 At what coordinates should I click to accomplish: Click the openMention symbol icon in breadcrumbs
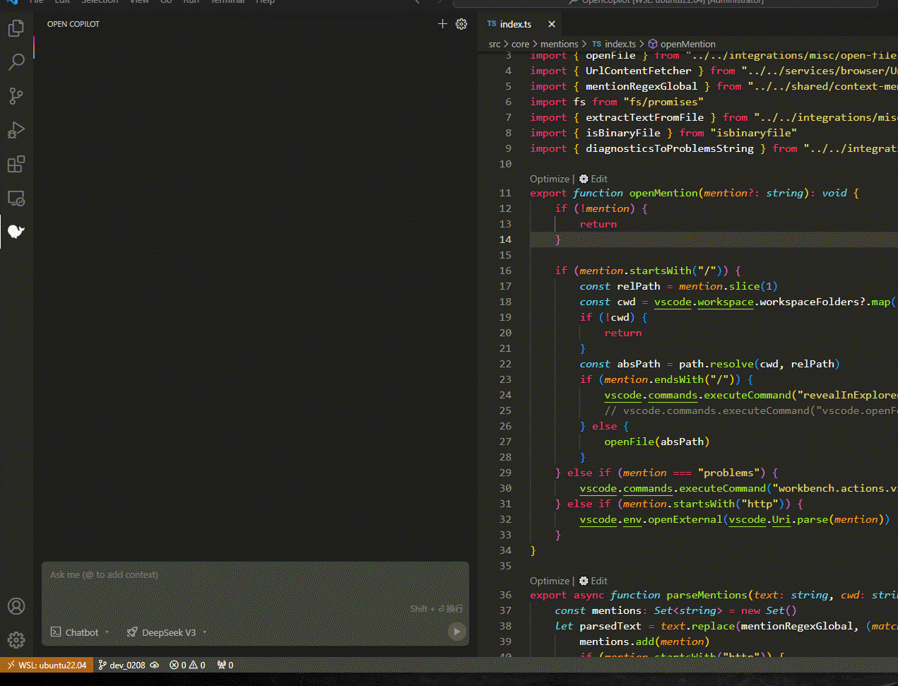653,44
